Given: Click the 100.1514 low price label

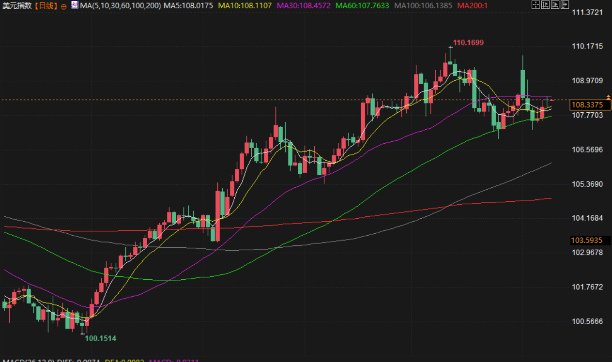Looking at the screenshot, I should (x=101, y=338).
